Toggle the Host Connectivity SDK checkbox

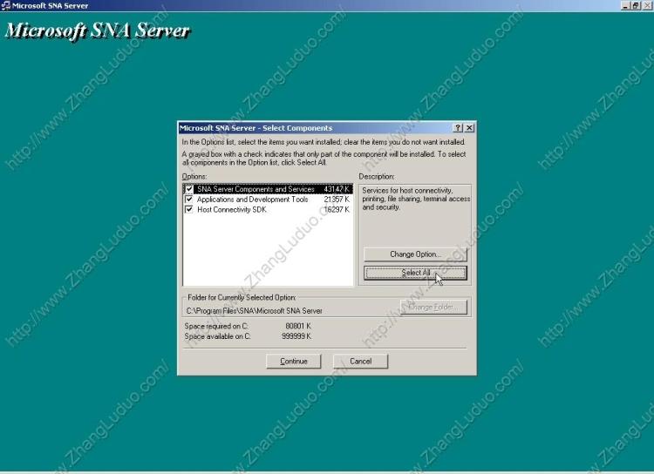pos(189,209)
